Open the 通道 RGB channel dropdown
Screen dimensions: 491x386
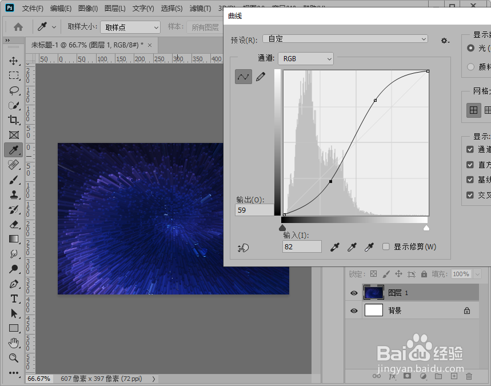click(306, 58)
